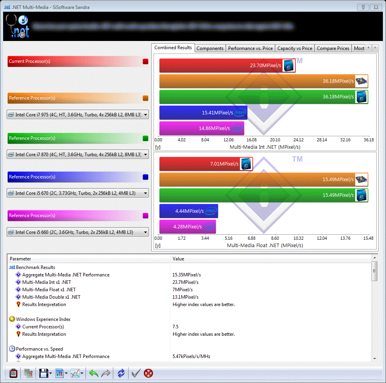
Task: Click the icon on the 7.01MPixel/s bar
Action: tap(246, 164)
